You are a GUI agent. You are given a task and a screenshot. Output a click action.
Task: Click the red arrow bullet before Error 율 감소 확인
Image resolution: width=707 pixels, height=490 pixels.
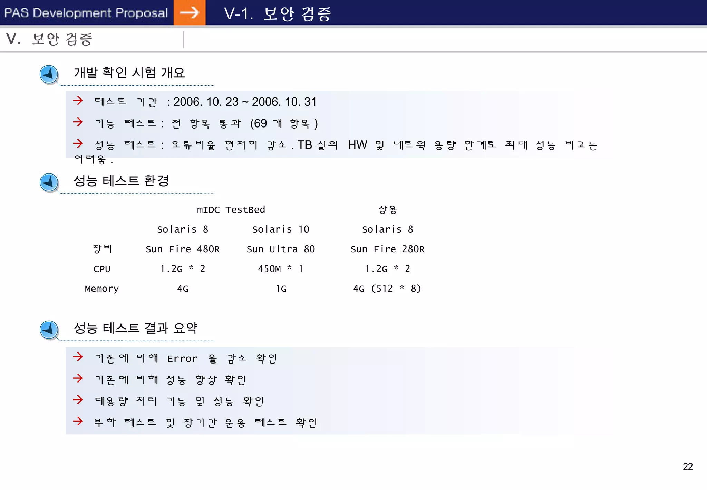78,357
